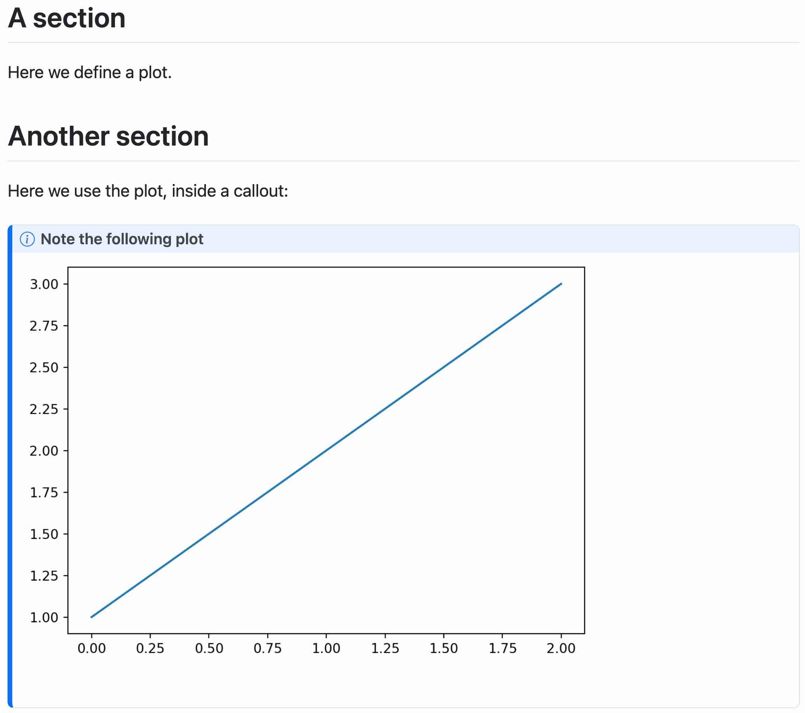Screen dimensions: 805x713
Task: Click the blue line in the plot
Action: 326,450
